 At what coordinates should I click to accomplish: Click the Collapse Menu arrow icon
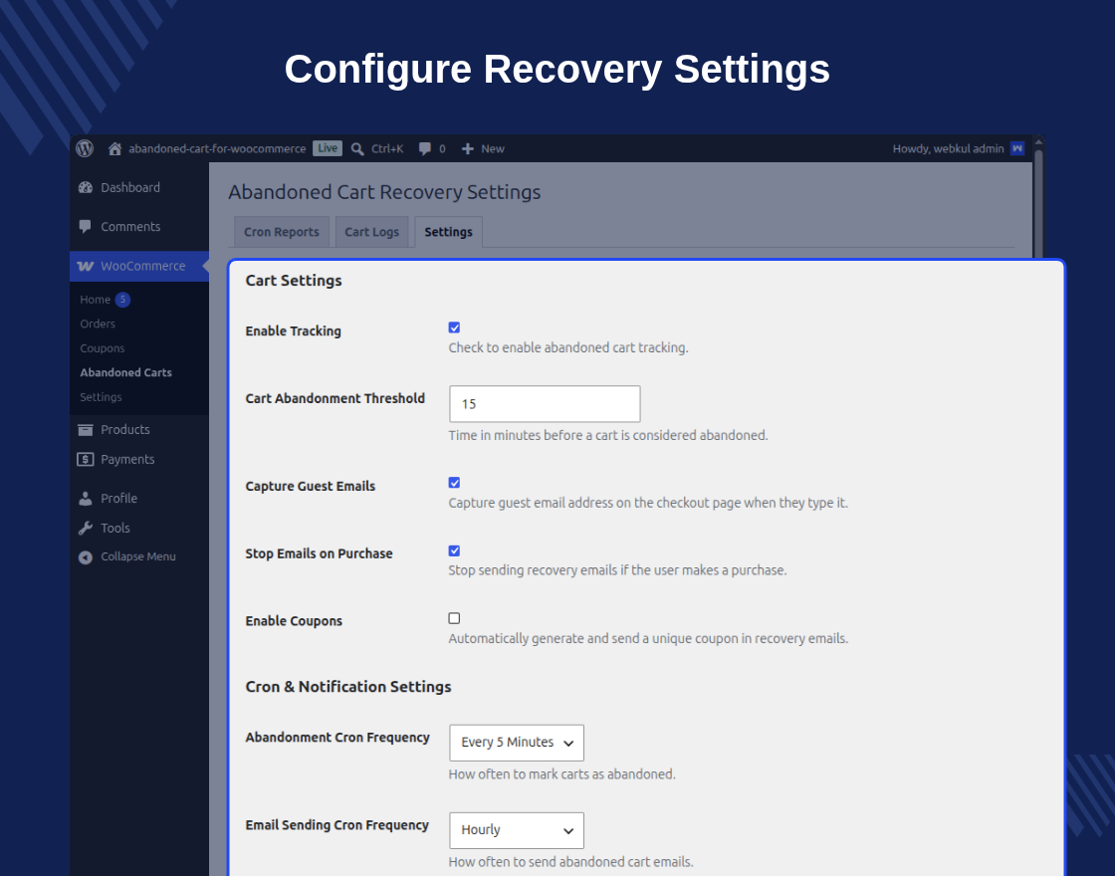[x=86, y=557]
